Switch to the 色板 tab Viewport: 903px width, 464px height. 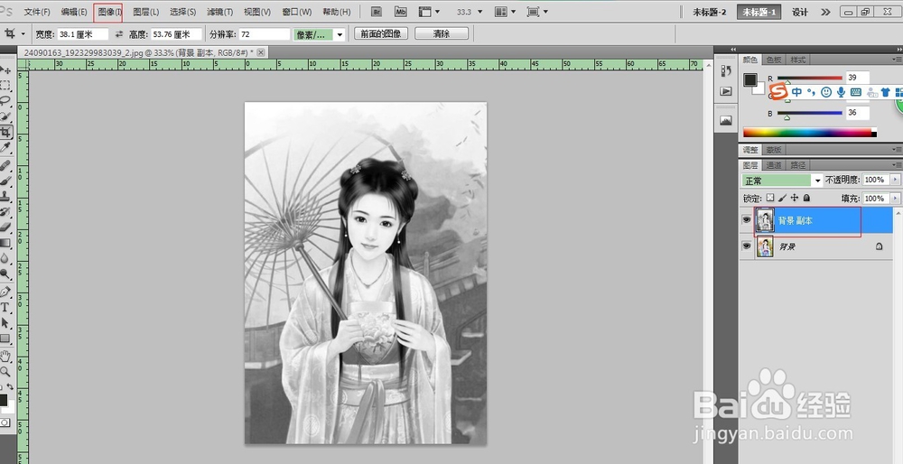(774, 60)
